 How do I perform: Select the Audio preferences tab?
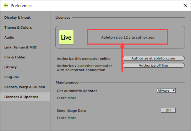(9, 38)
